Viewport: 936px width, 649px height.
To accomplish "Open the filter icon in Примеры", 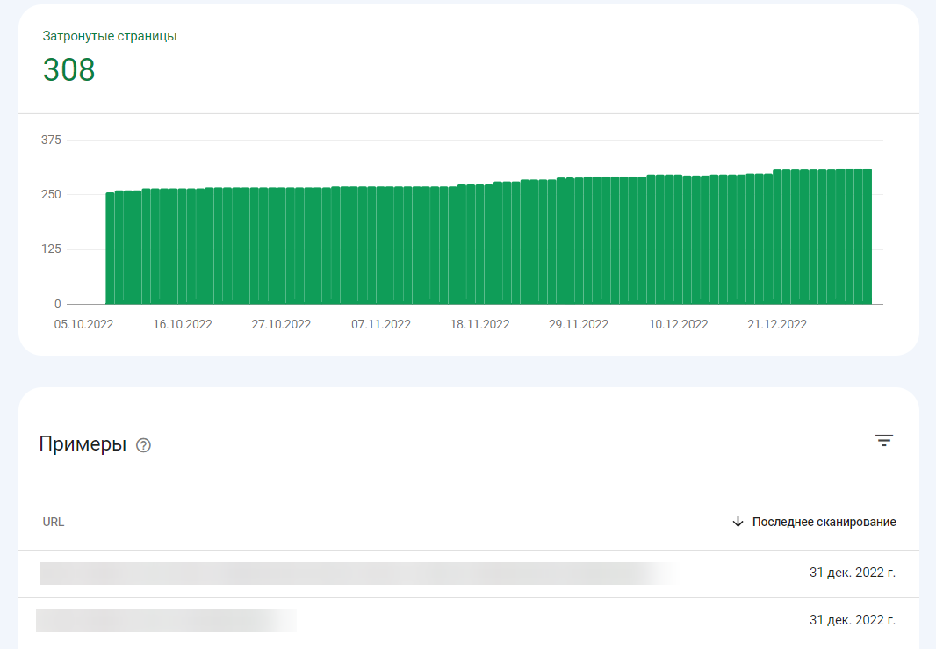I will tap(884, 441).
